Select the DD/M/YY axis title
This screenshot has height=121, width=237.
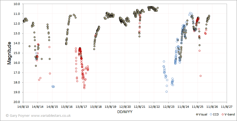tap(125, 112)
